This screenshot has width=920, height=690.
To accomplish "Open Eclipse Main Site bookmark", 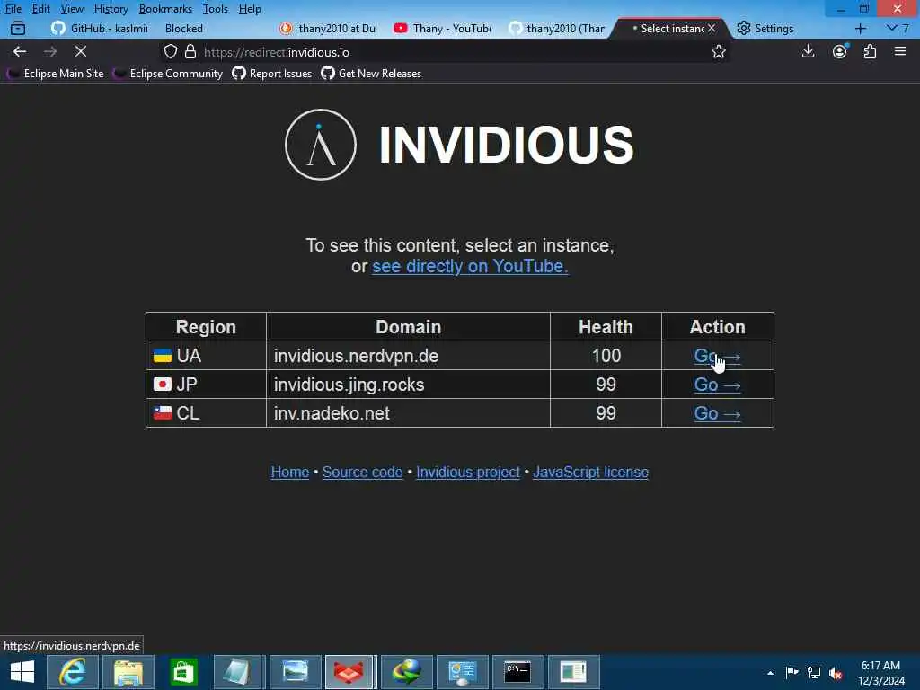I will 55,74.
